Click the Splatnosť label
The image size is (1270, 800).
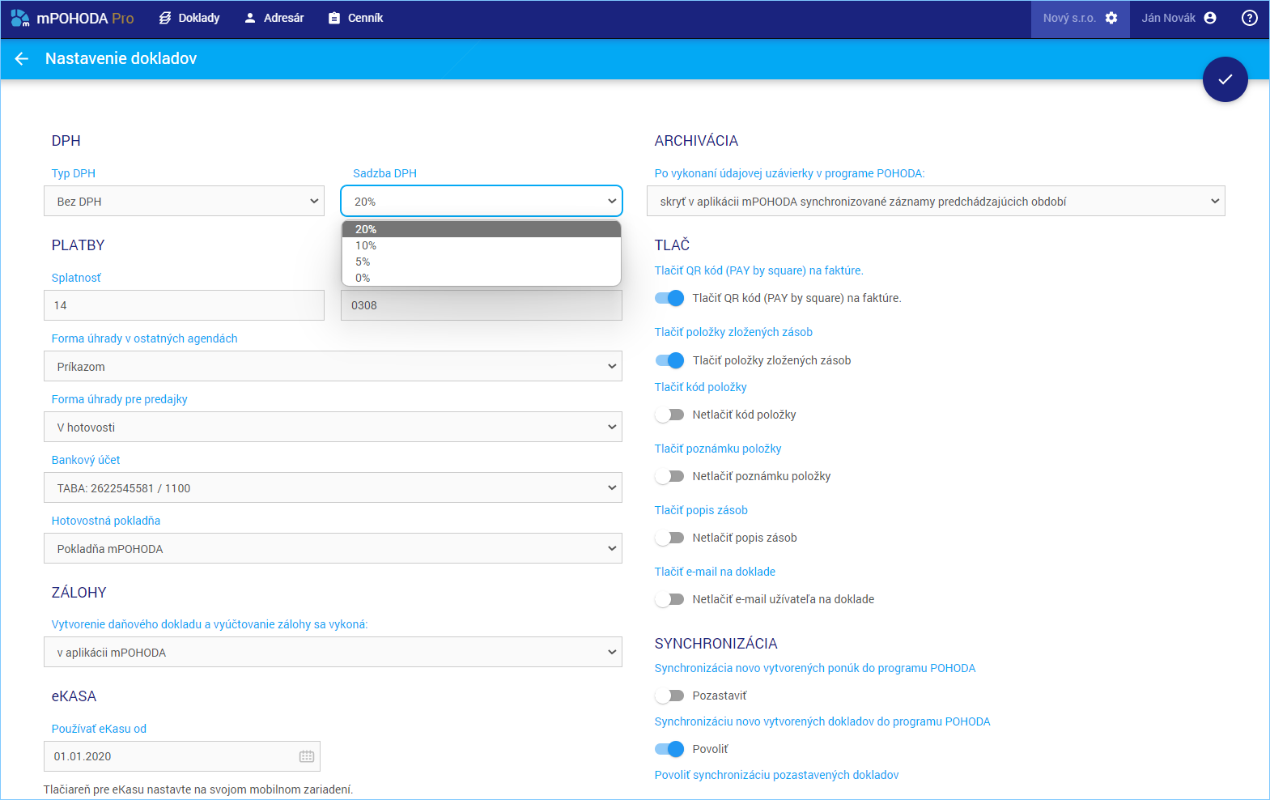(76, 278)
